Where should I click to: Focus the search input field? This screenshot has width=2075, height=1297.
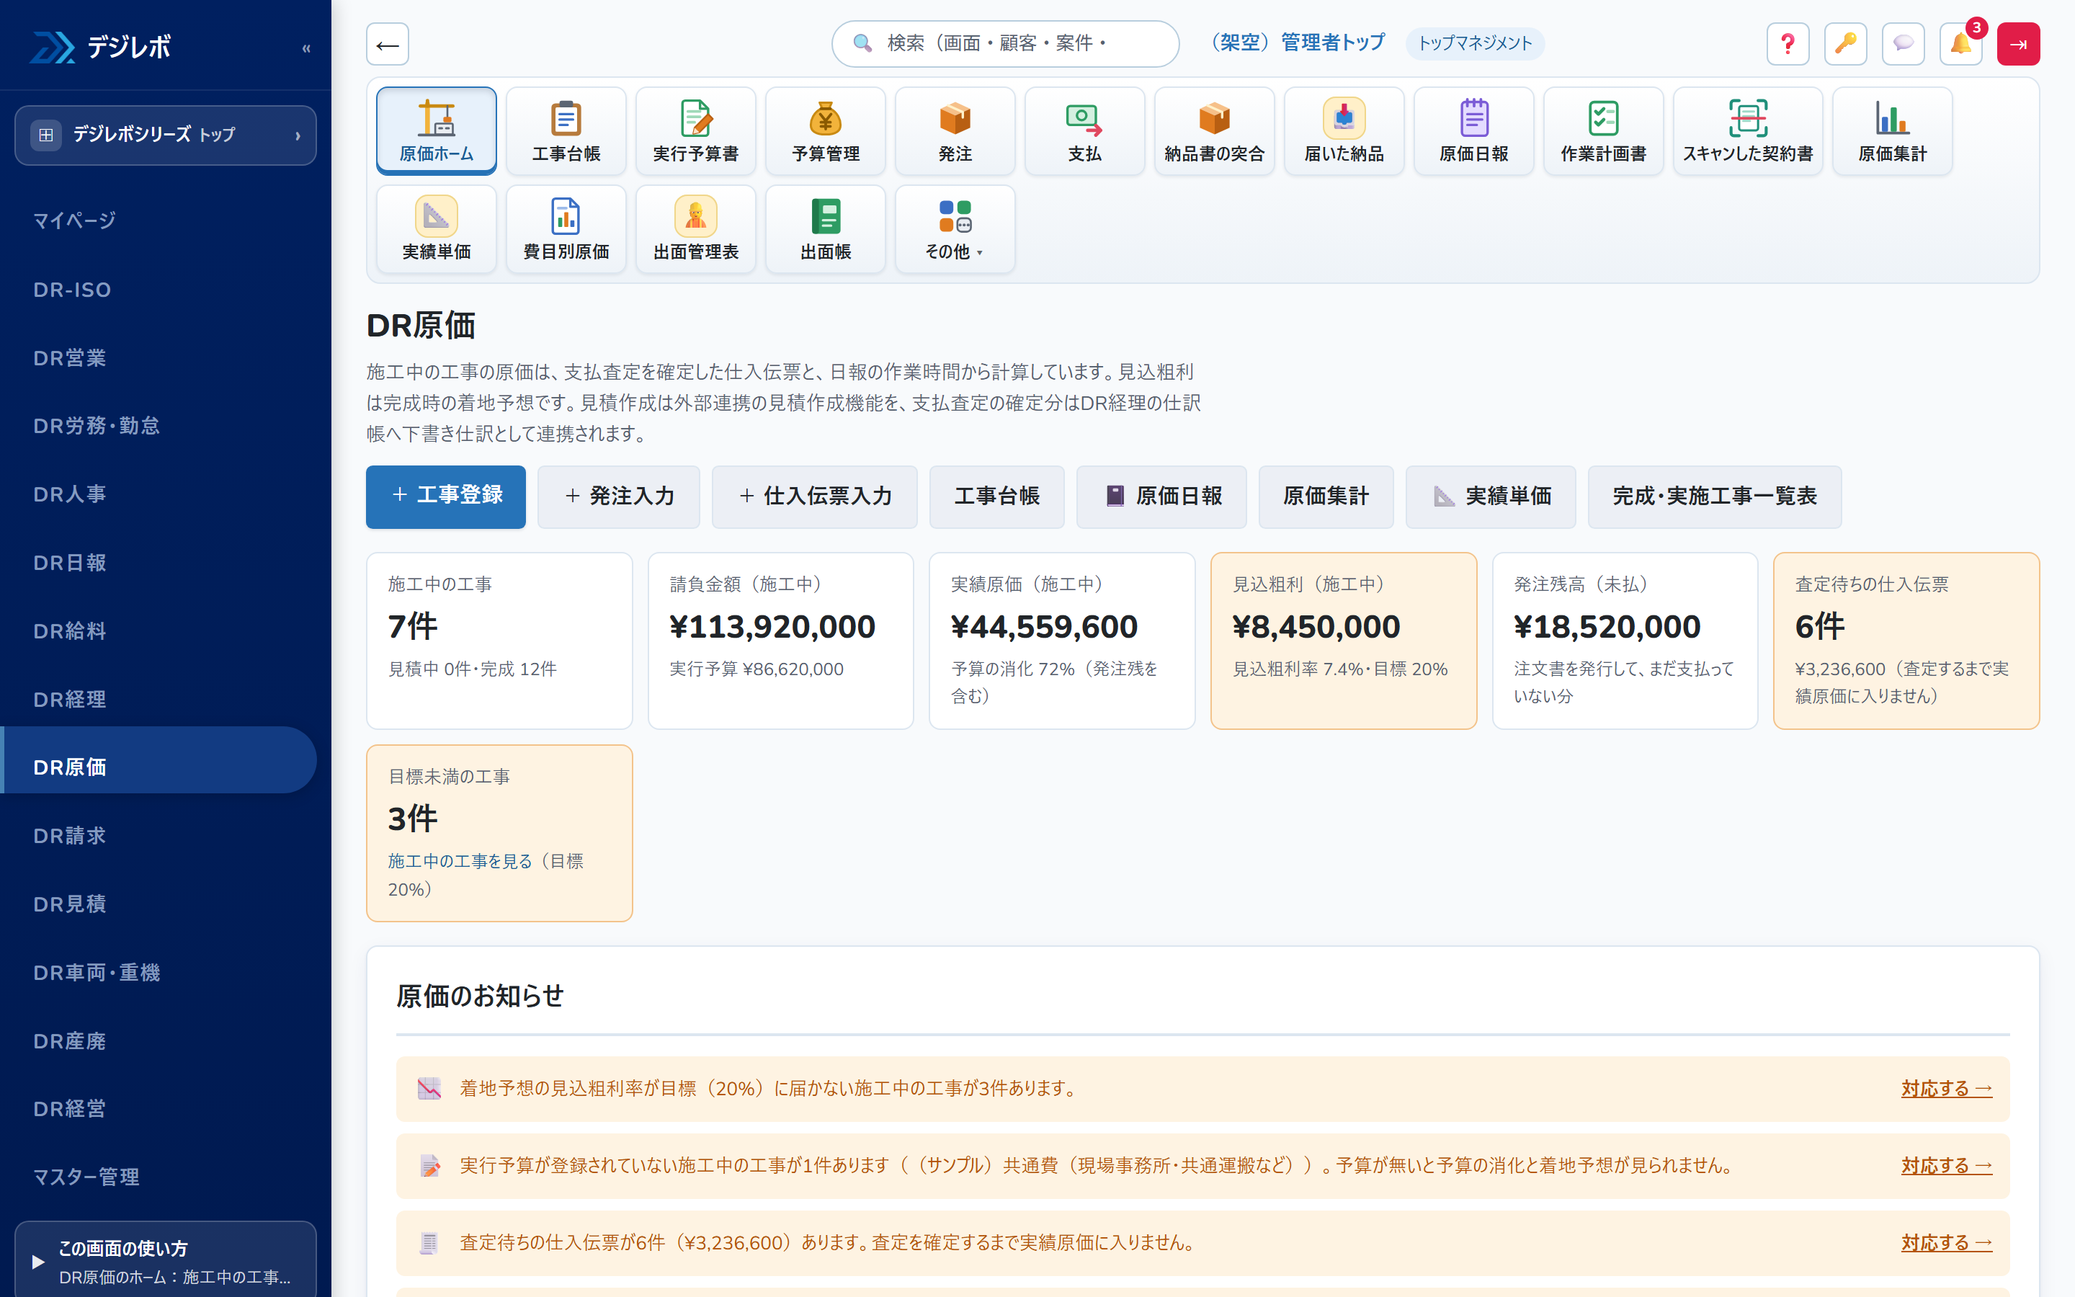pyautogui.click(x=1005, y=44)
